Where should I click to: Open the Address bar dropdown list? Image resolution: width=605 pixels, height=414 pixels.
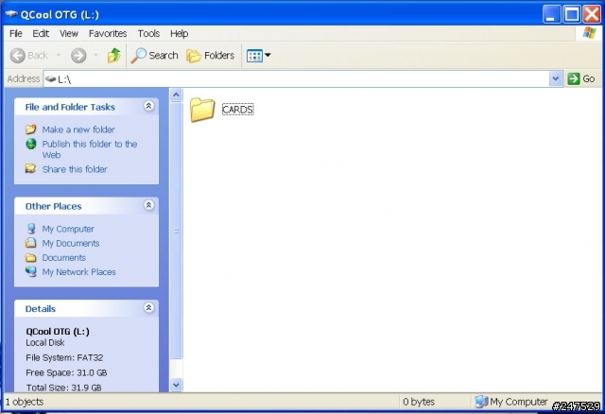(x=555, y=78)
